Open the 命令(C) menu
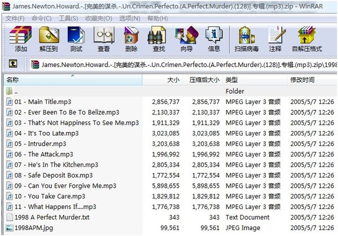This screenshot has height=236, width=338. pyautogui.click(x=41, y=19)
